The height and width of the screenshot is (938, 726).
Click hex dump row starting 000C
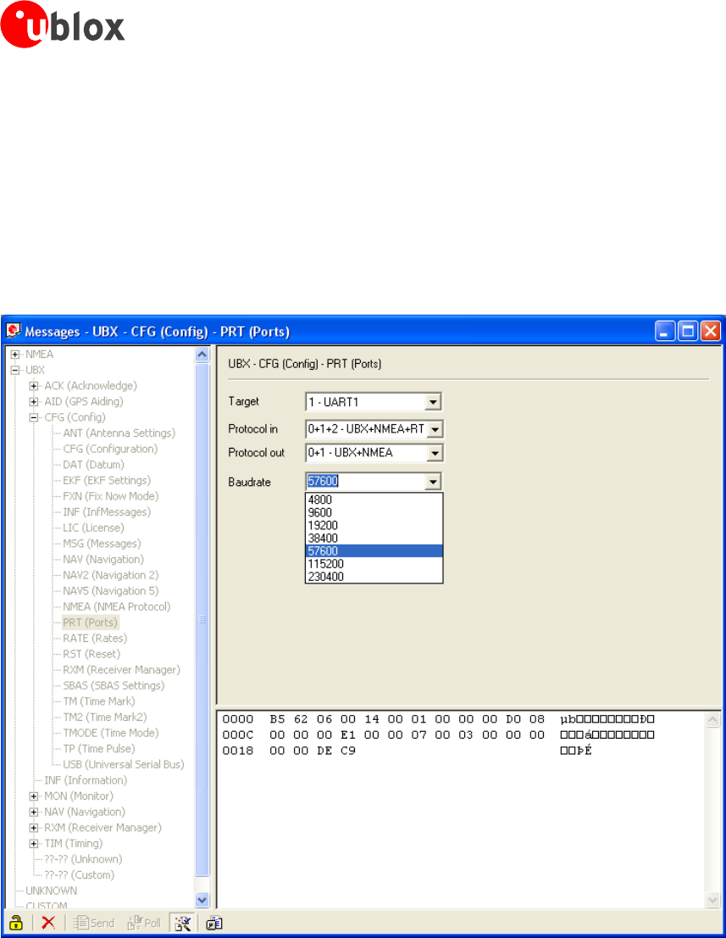tap(439, 734)
